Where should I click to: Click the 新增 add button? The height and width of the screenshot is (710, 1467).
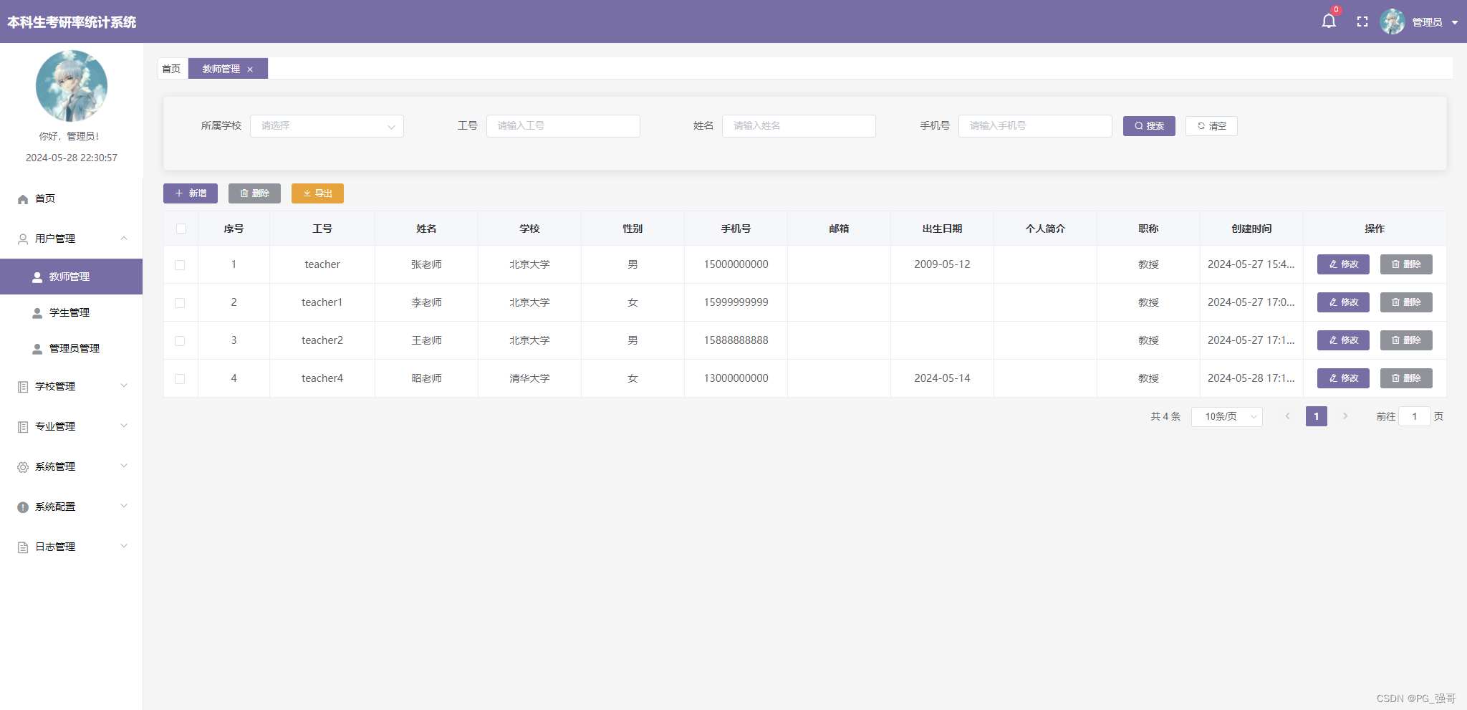coord(191,193)
